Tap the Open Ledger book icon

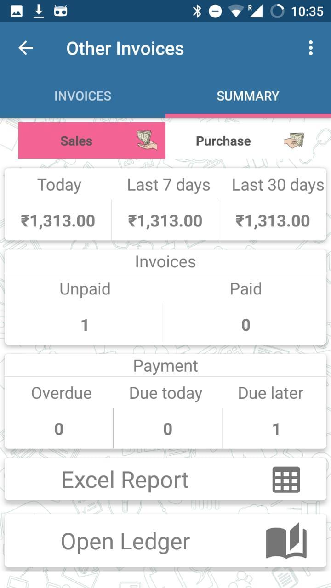click(x=286, y=541)
